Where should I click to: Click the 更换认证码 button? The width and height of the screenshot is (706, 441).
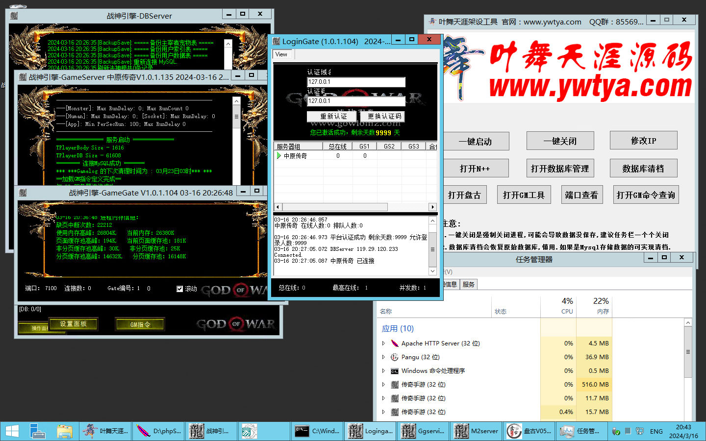[x=382, y=117]
